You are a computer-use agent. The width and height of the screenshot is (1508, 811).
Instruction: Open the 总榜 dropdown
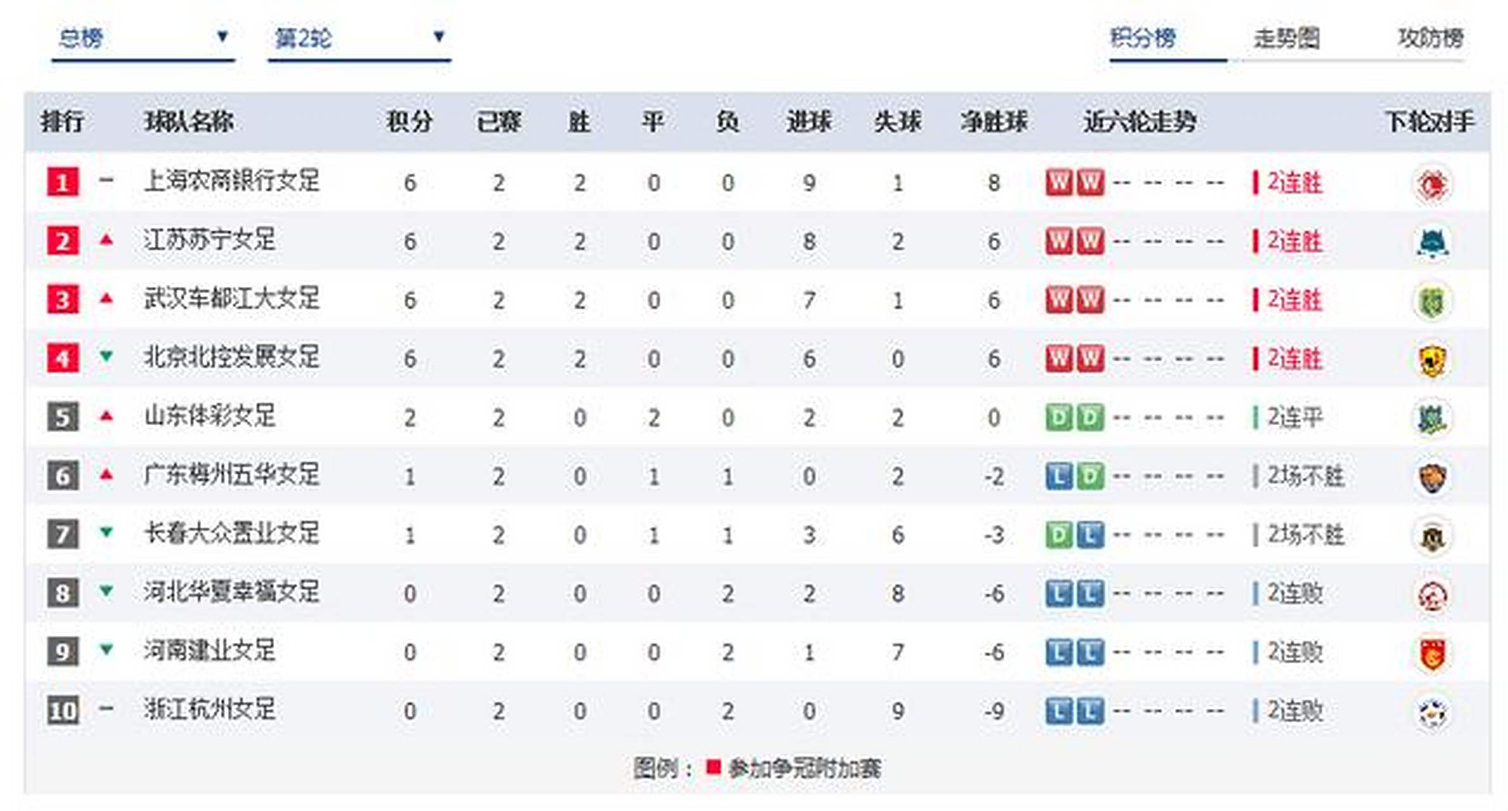tap(143, 38)
